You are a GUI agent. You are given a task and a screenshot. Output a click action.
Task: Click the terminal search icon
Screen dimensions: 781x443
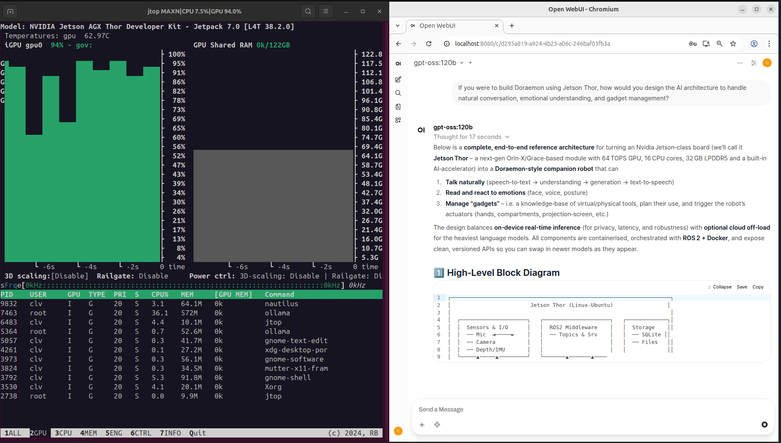tap(308, 11)
